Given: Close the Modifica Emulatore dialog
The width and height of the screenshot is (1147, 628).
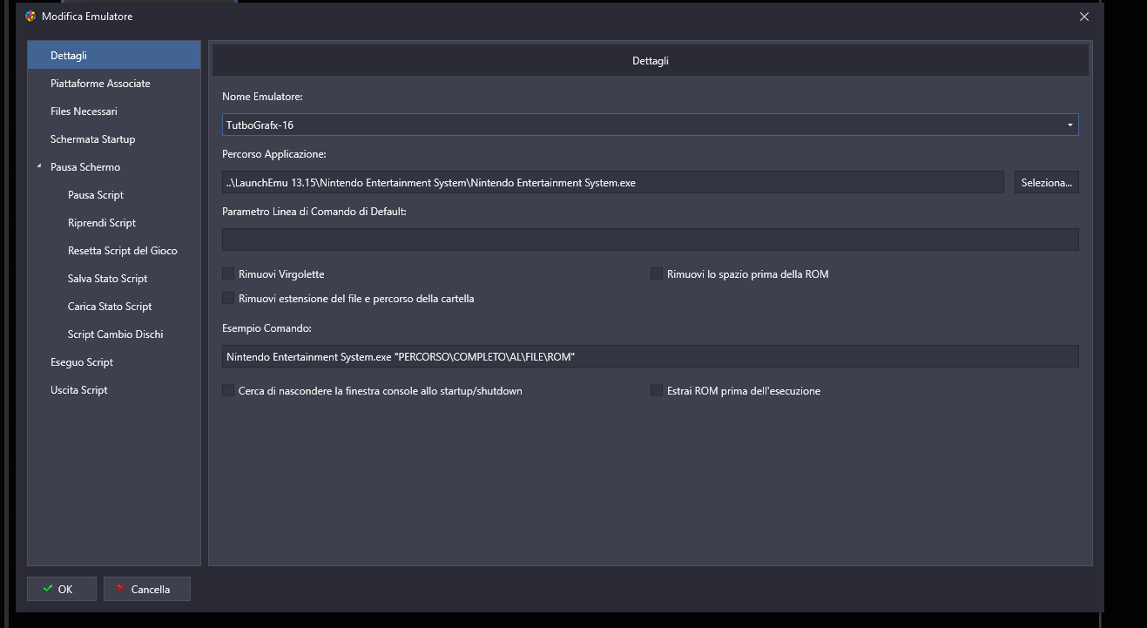Looking at the screenshot, I should click(1084, 17).
